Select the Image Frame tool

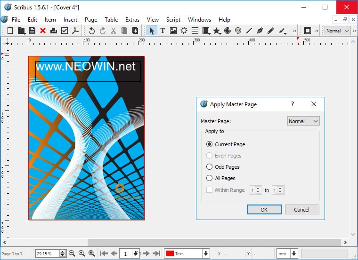click(x=173, y=31)
